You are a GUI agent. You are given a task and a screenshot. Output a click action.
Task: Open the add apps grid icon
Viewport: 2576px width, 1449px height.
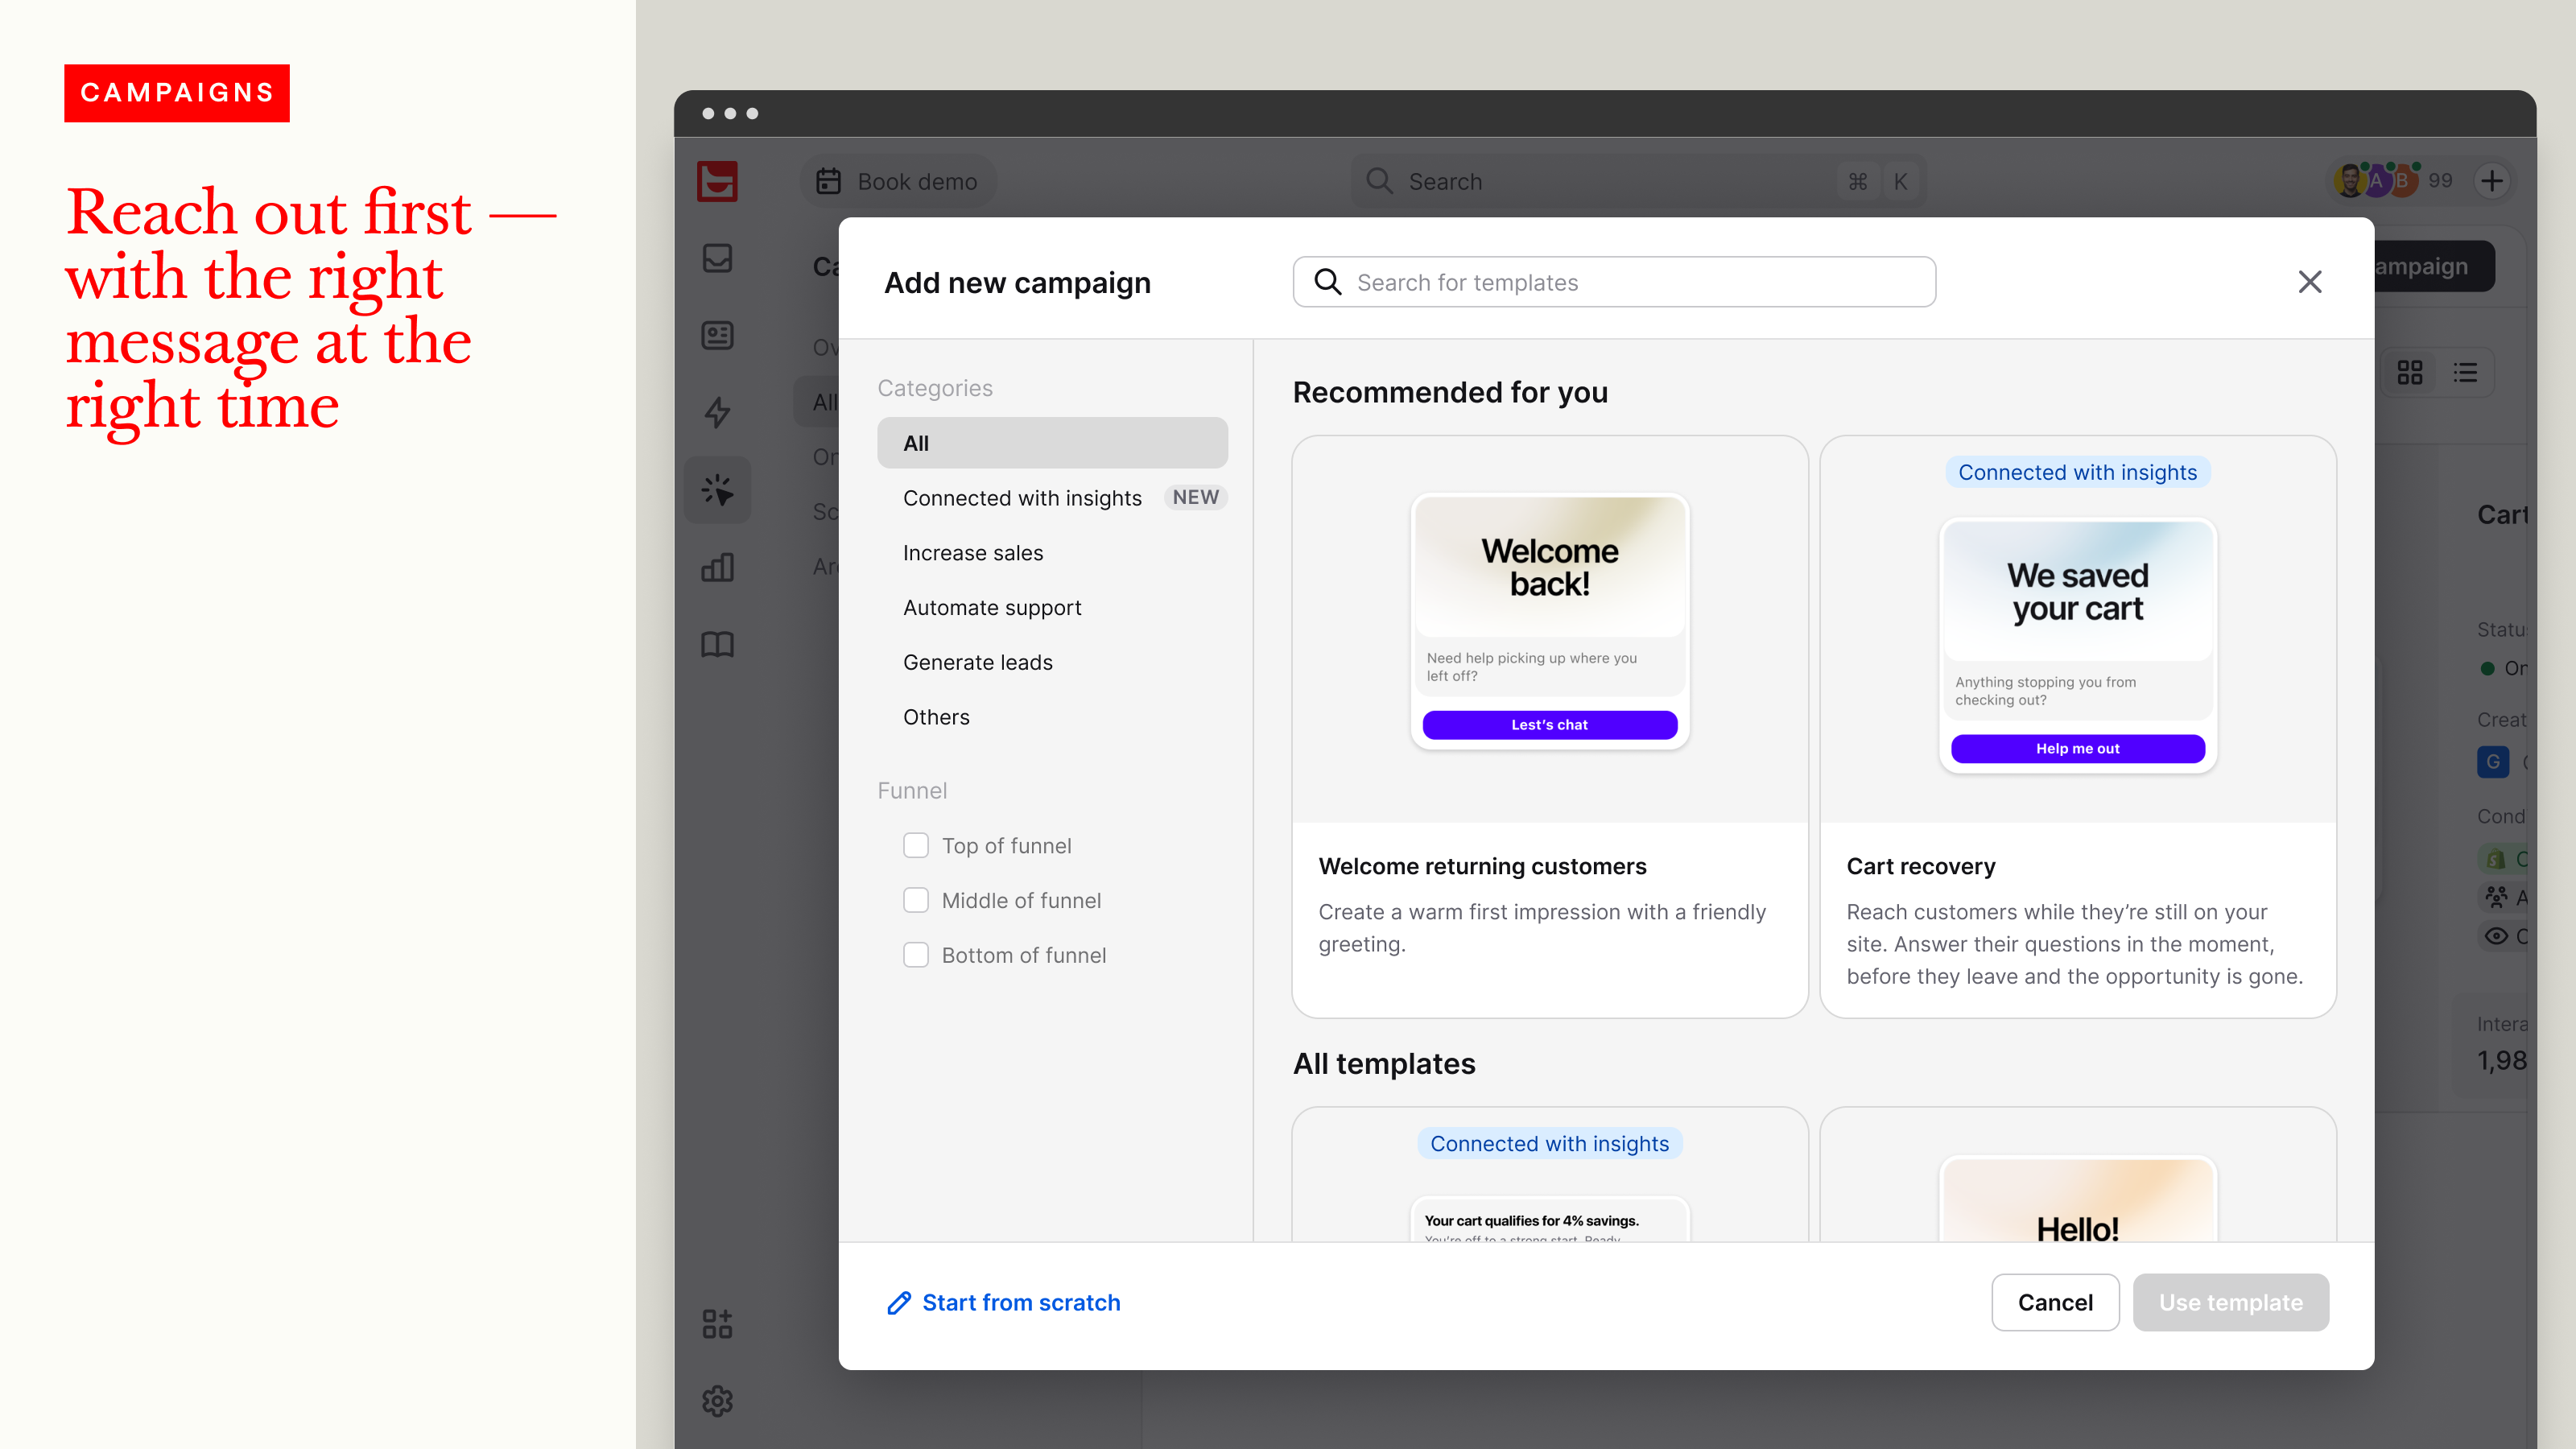tap(717, 1324)
